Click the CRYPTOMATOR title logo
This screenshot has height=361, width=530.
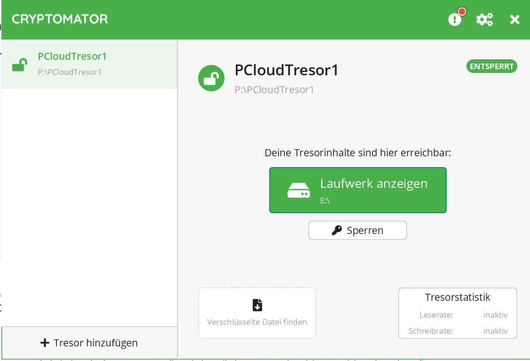click(60, 19)
